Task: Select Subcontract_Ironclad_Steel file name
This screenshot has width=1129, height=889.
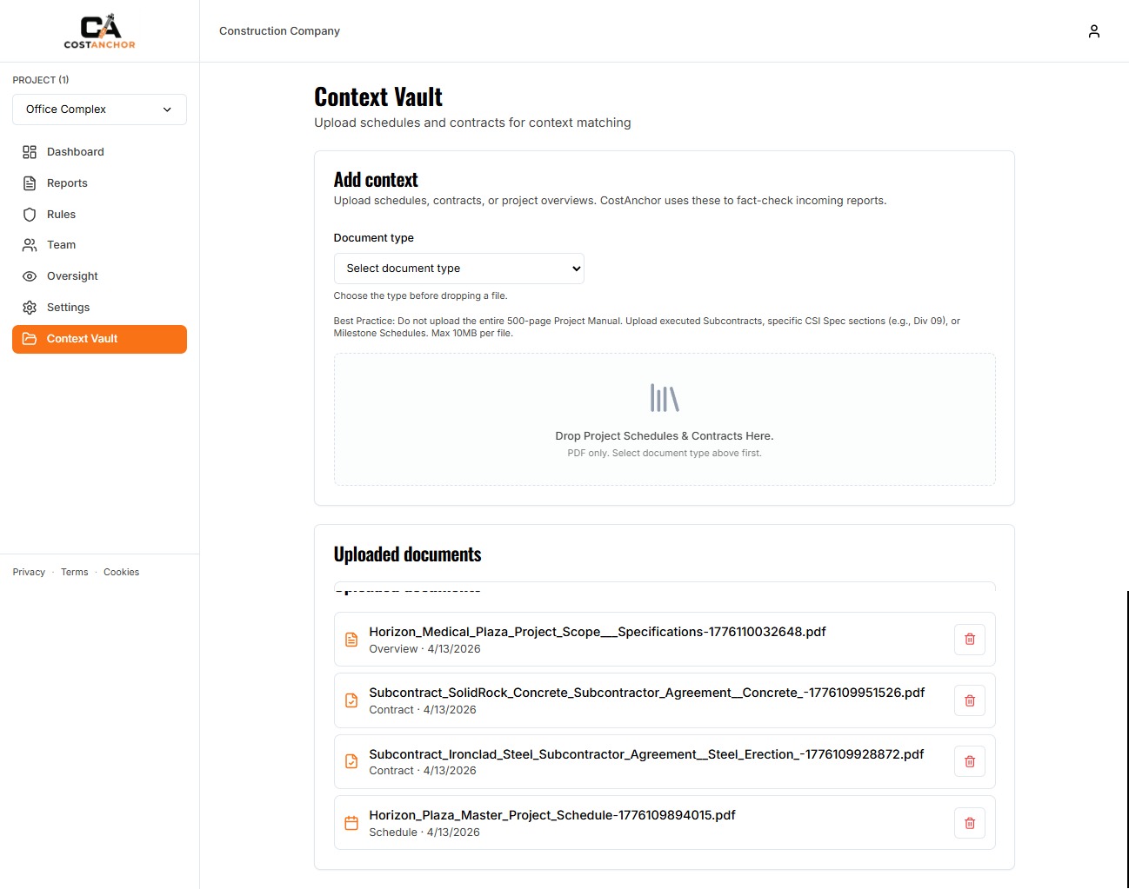Action: tap(646, 754)
